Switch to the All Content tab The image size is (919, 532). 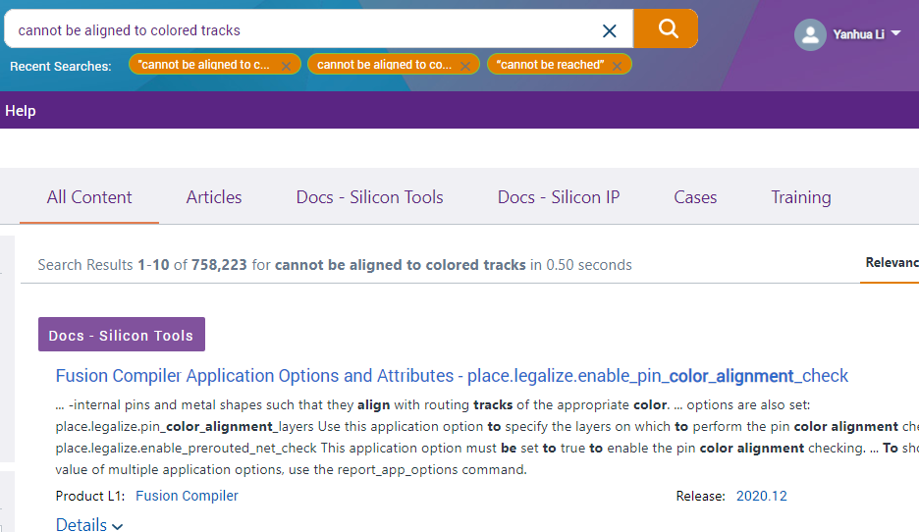tap(89, 197)
